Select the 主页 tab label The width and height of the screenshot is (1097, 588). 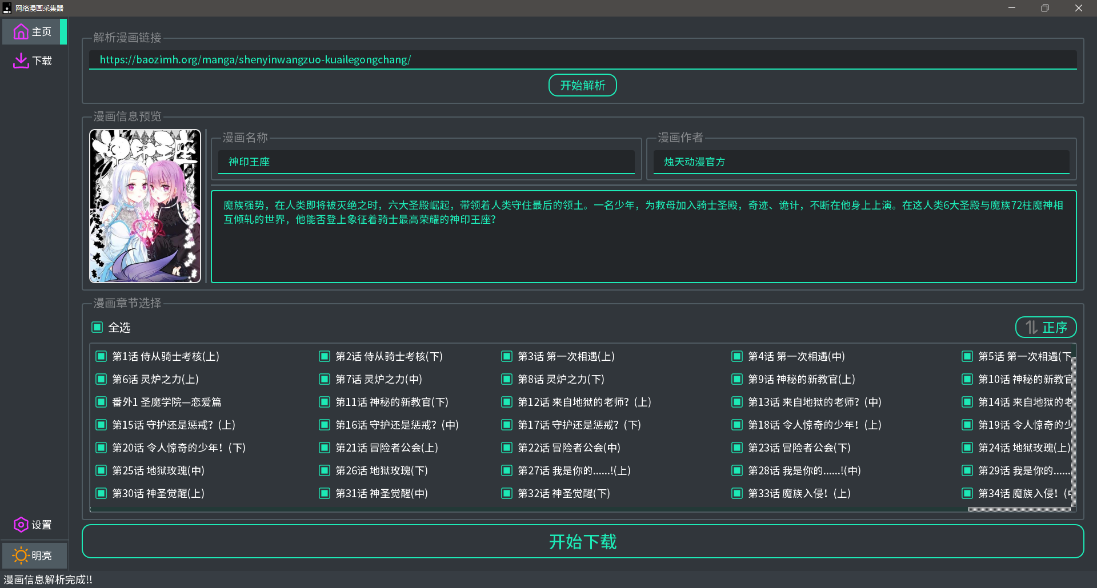pyautogui.click(x=42, y=32)
